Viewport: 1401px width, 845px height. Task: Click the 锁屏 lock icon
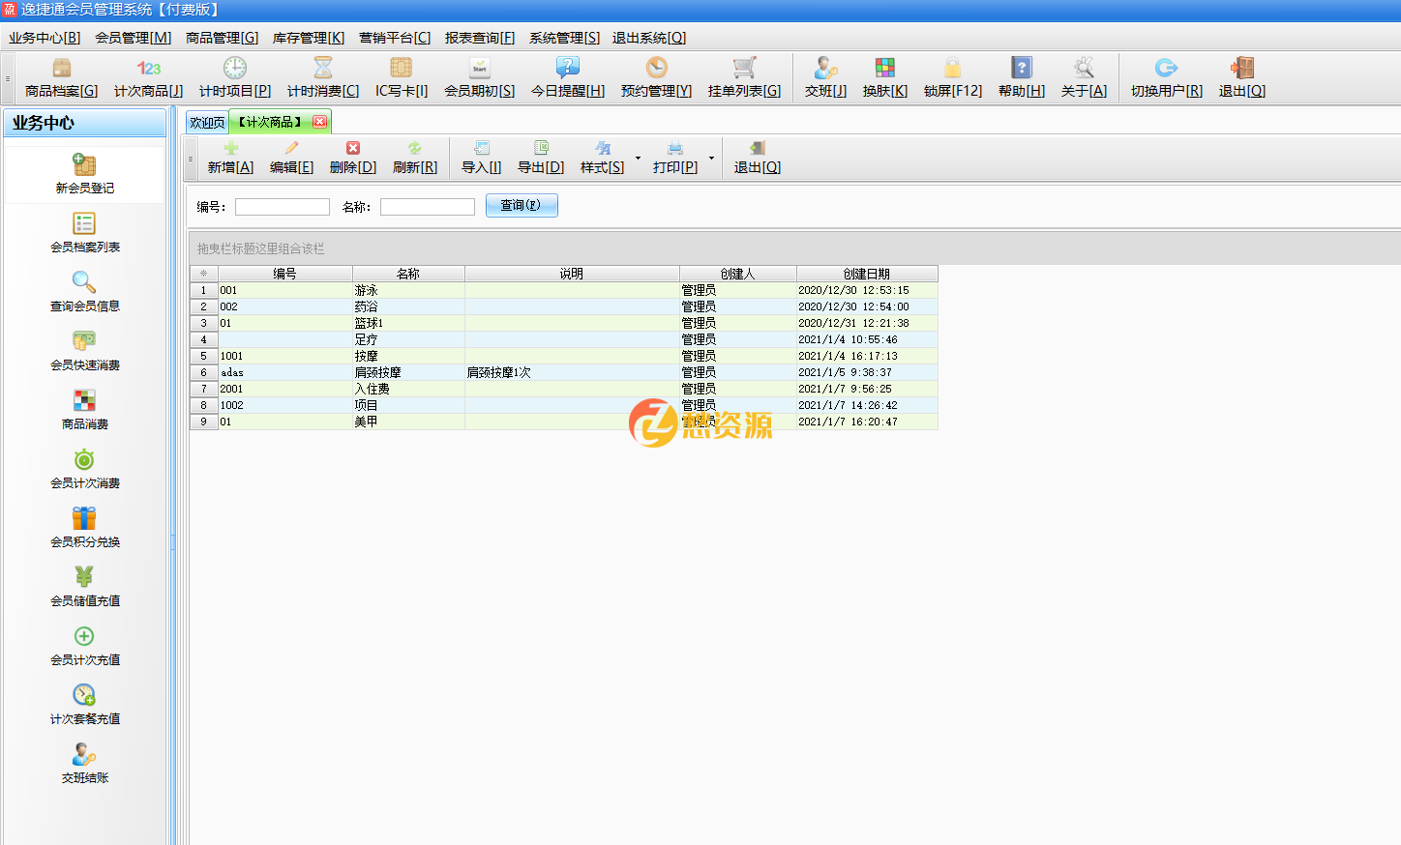click(x=952, y=69)
